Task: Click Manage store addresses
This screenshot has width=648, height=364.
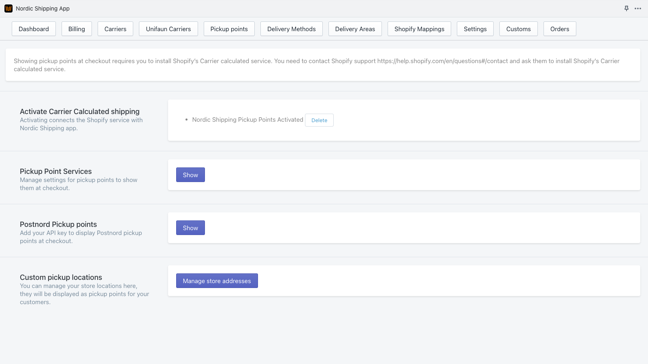Action: [x=217, y=281]
